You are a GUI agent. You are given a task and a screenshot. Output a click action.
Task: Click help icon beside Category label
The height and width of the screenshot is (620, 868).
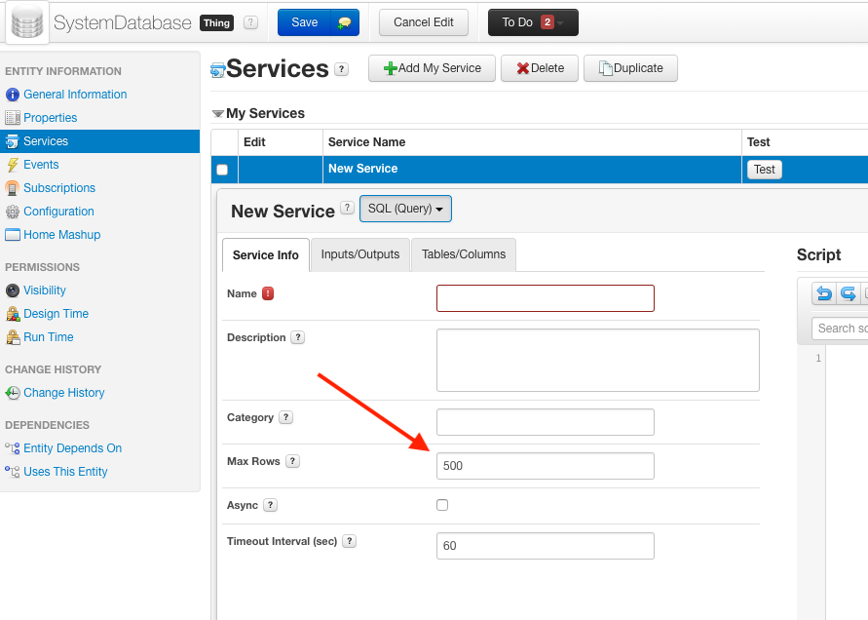coord(285,417)
